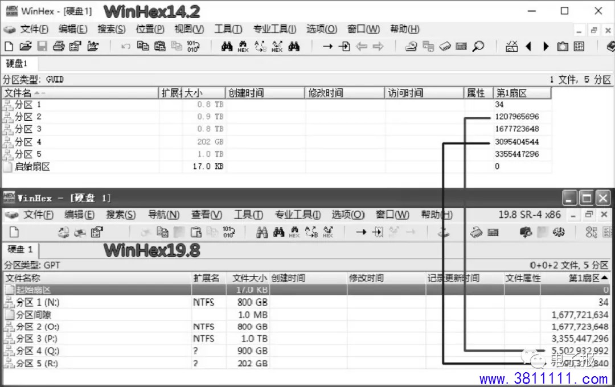
Task: Click Print icon in WinHex 14.2 toolbar
Action: 59,46
